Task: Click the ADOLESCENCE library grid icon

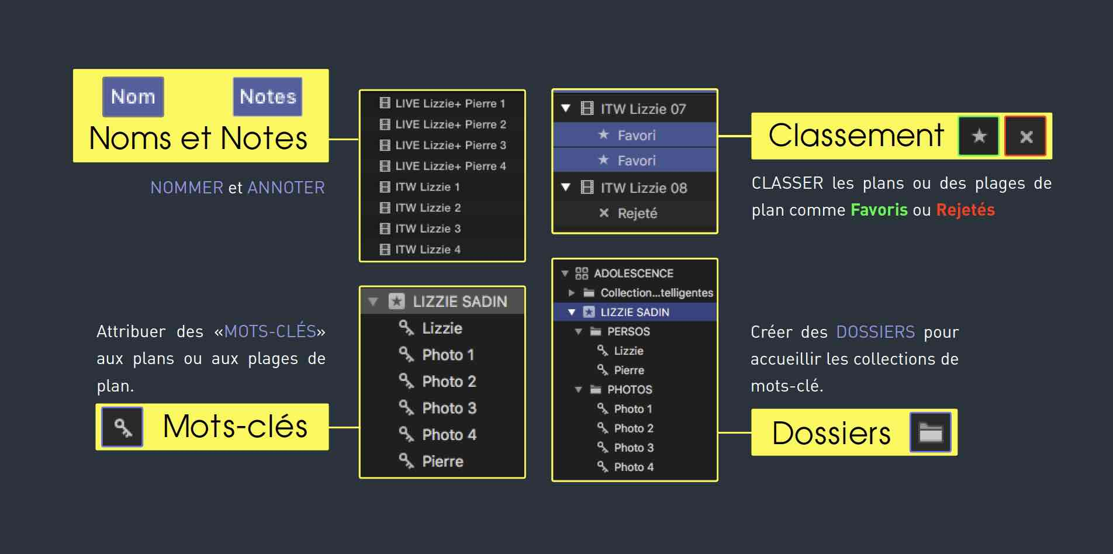Action: click(581, 273)
